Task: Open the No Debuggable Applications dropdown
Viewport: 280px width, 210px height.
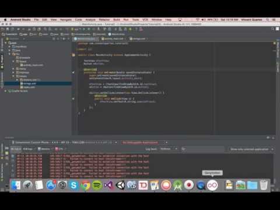Action: (145, 142)
